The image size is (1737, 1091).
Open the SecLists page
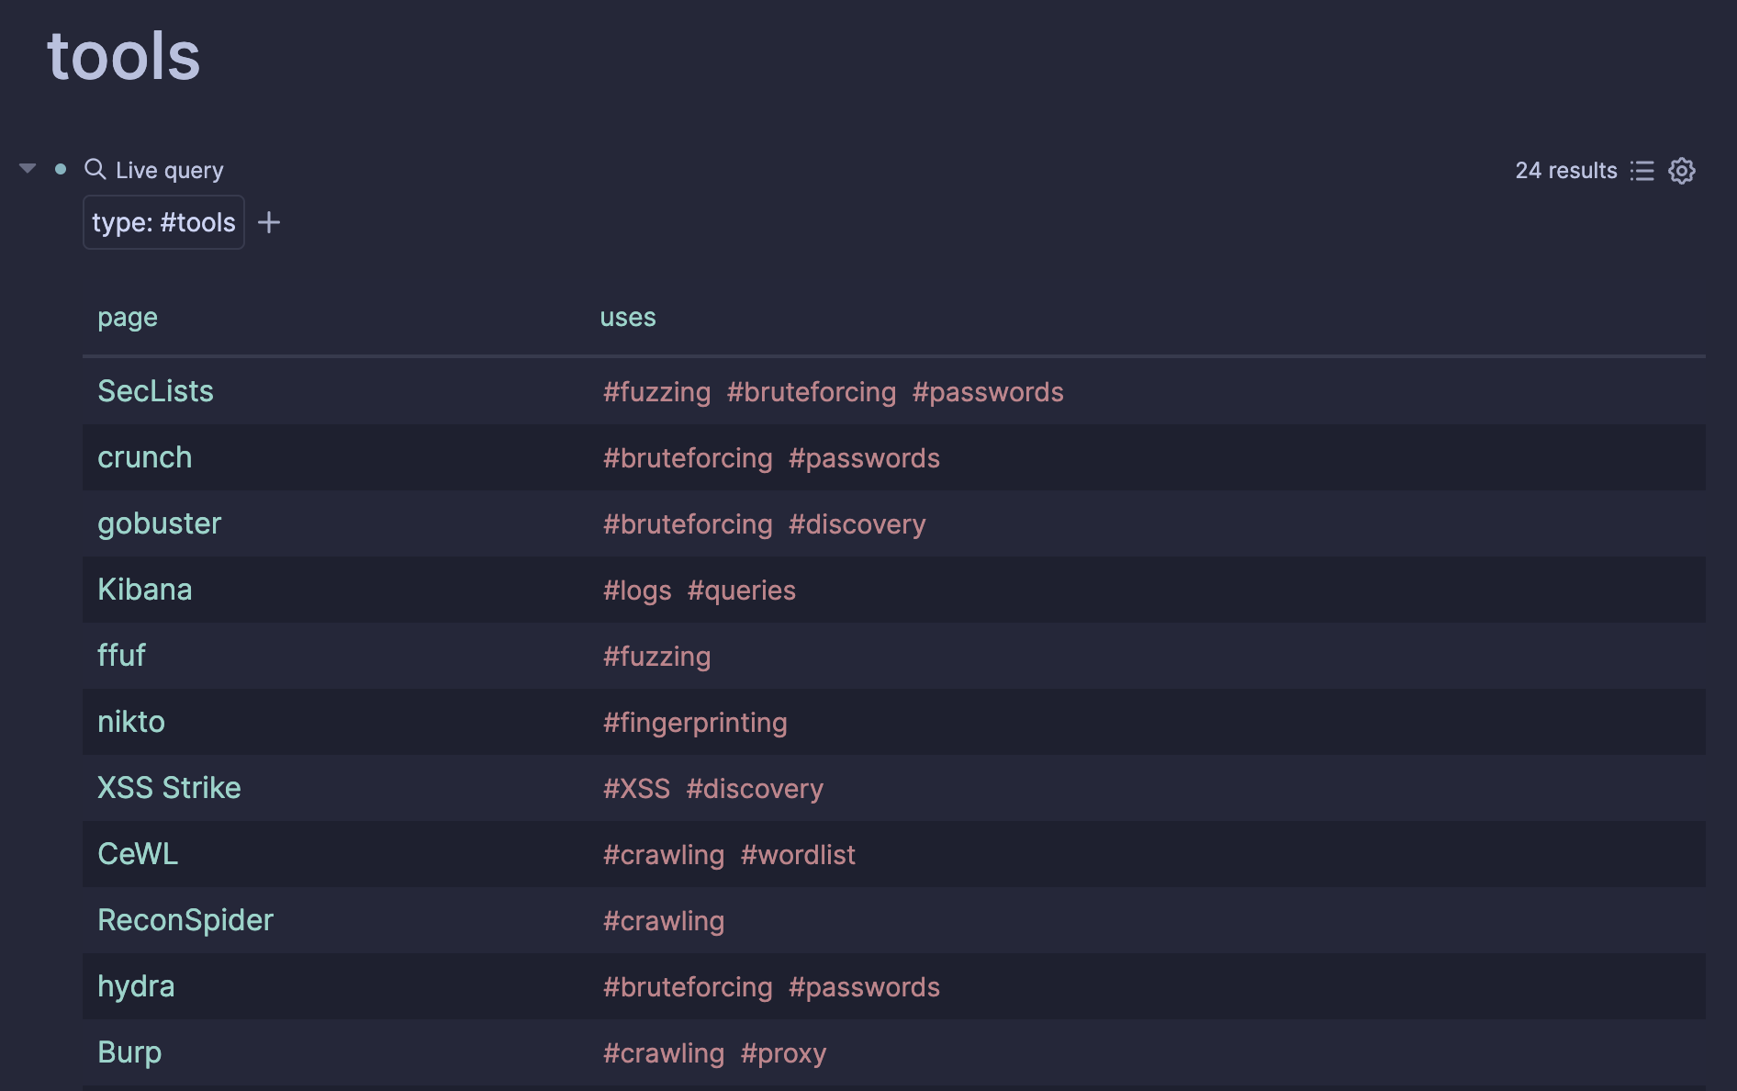point(155,391)
